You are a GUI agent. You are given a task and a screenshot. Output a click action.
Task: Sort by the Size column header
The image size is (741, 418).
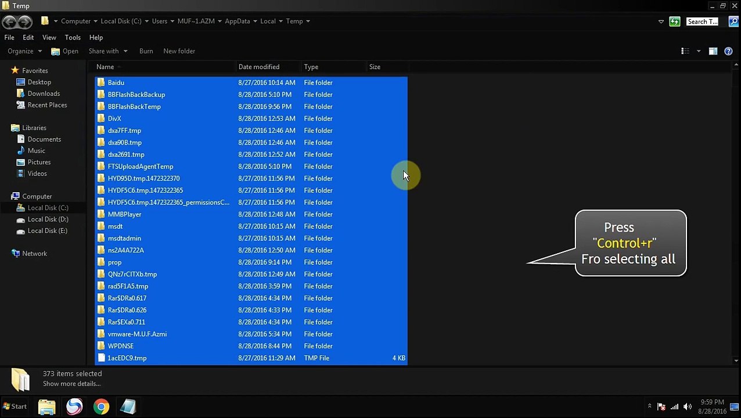pos(387,67)
